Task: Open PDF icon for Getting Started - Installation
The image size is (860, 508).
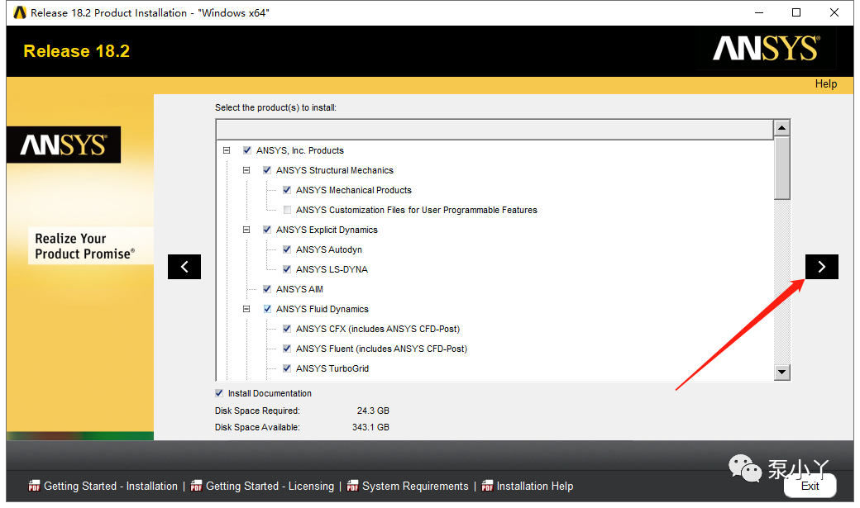Action: pos(34,486)
